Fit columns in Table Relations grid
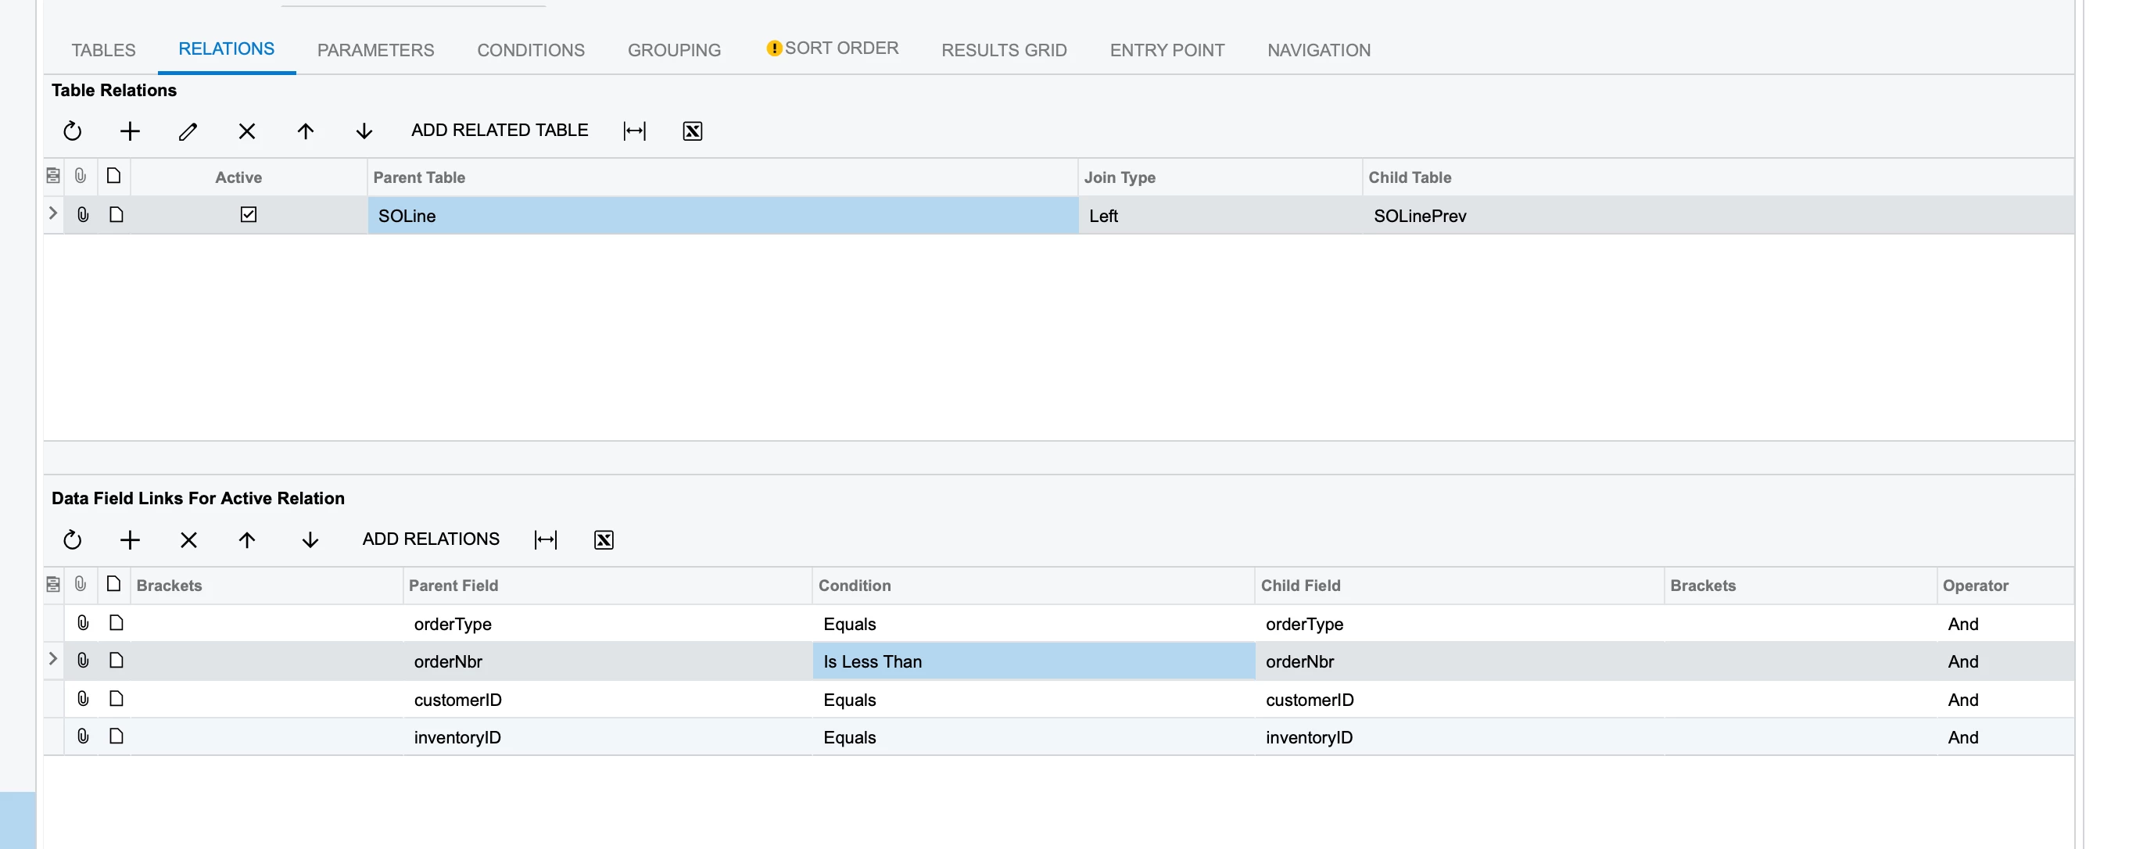This screenshot has height=849, width=2136. click(x=634, y=131)
